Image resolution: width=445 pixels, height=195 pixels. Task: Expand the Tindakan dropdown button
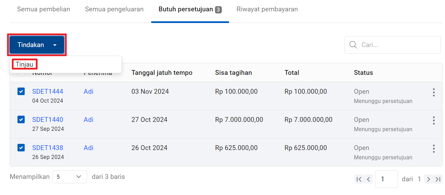tap(37, 45)
